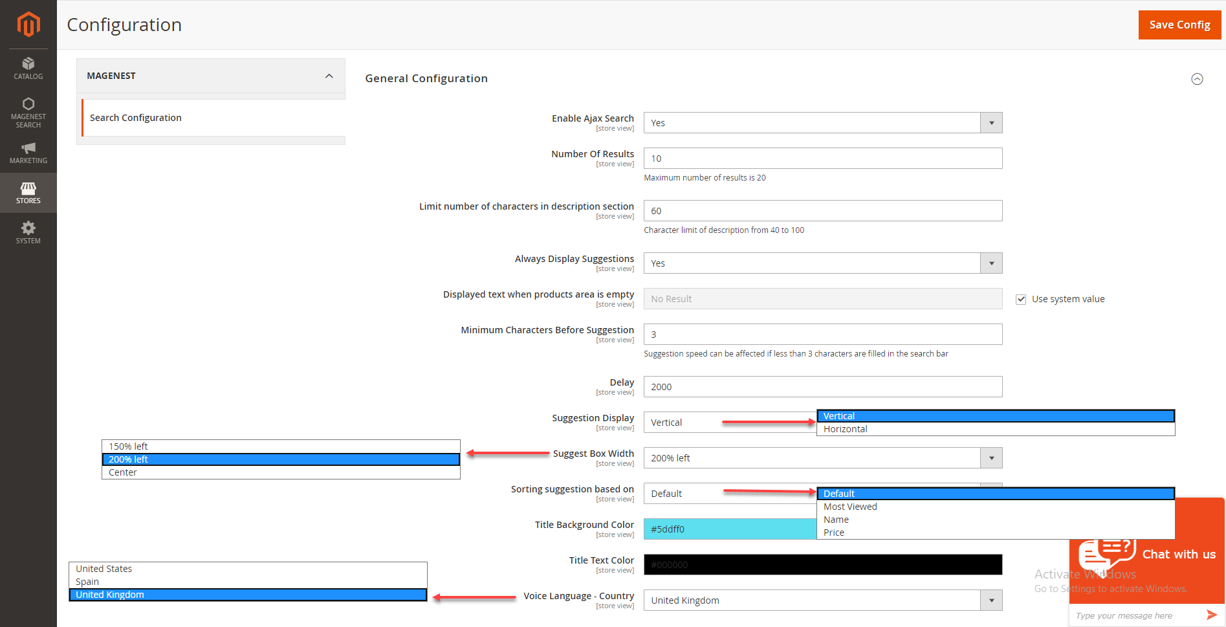Click the Save Config button
Image resolution: width=1226 pixels, height=627 pixels.
[x=1179, y=25]
